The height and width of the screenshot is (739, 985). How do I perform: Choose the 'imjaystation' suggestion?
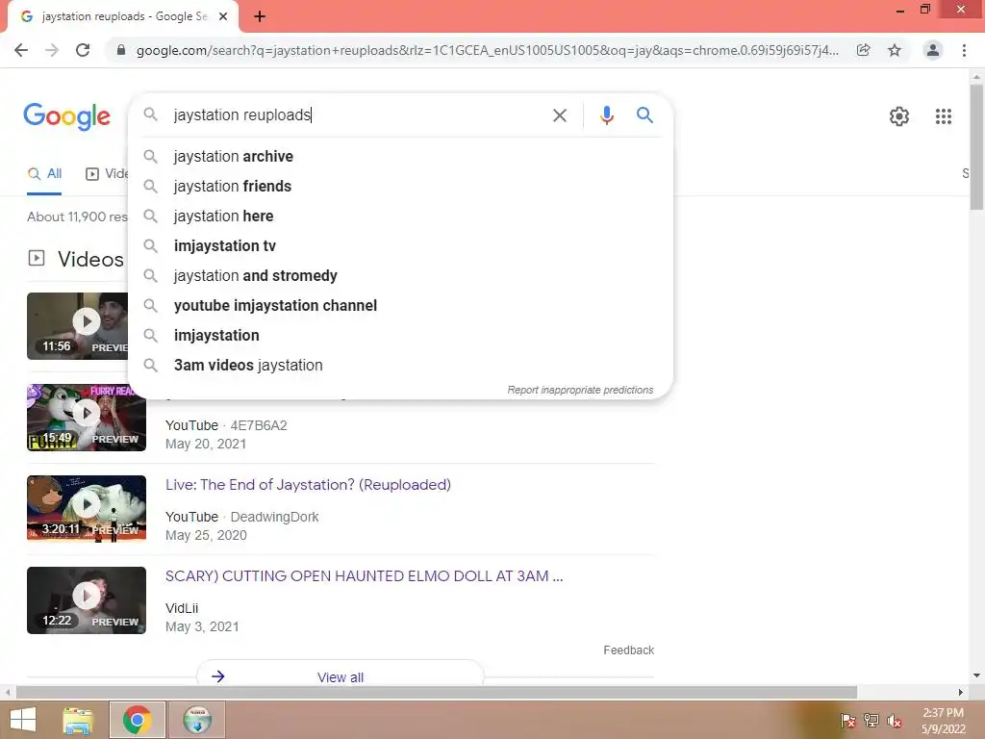pos(400,336)
